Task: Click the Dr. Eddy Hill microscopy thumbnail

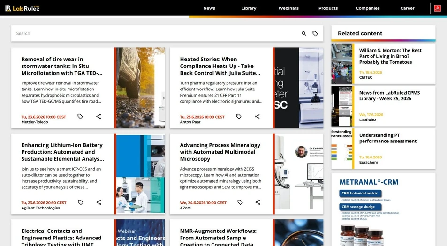Action: click(299, 174)
